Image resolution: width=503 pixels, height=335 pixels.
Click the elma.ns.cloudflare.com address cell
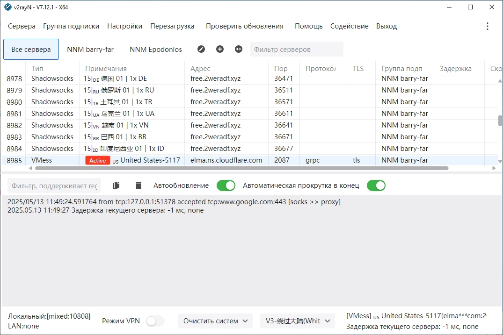click(226, 160)
